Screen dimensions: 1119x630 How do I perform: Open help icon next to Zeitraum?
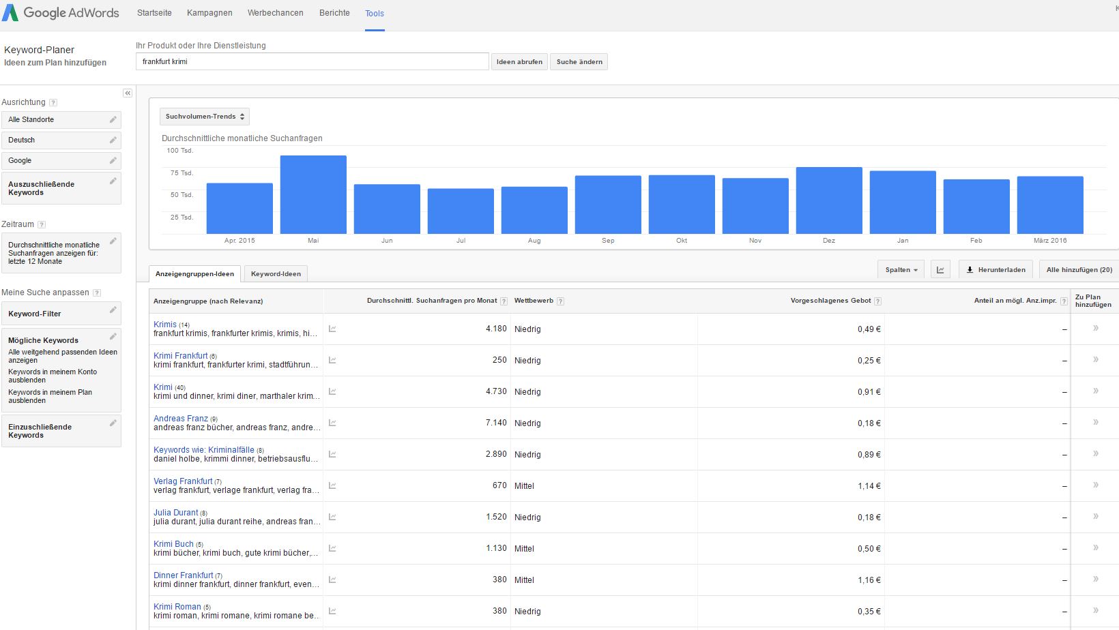42,224
